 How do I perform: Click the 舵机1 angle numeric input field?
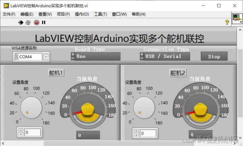(32, 132)
